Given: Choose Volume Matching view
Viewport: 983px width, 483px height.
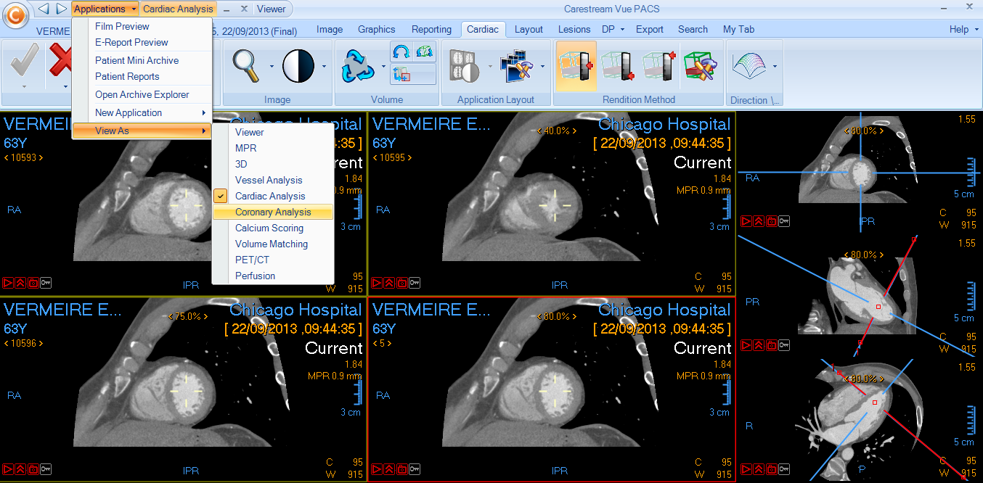Looking at the screenshot, I should [x=273, y=244].
